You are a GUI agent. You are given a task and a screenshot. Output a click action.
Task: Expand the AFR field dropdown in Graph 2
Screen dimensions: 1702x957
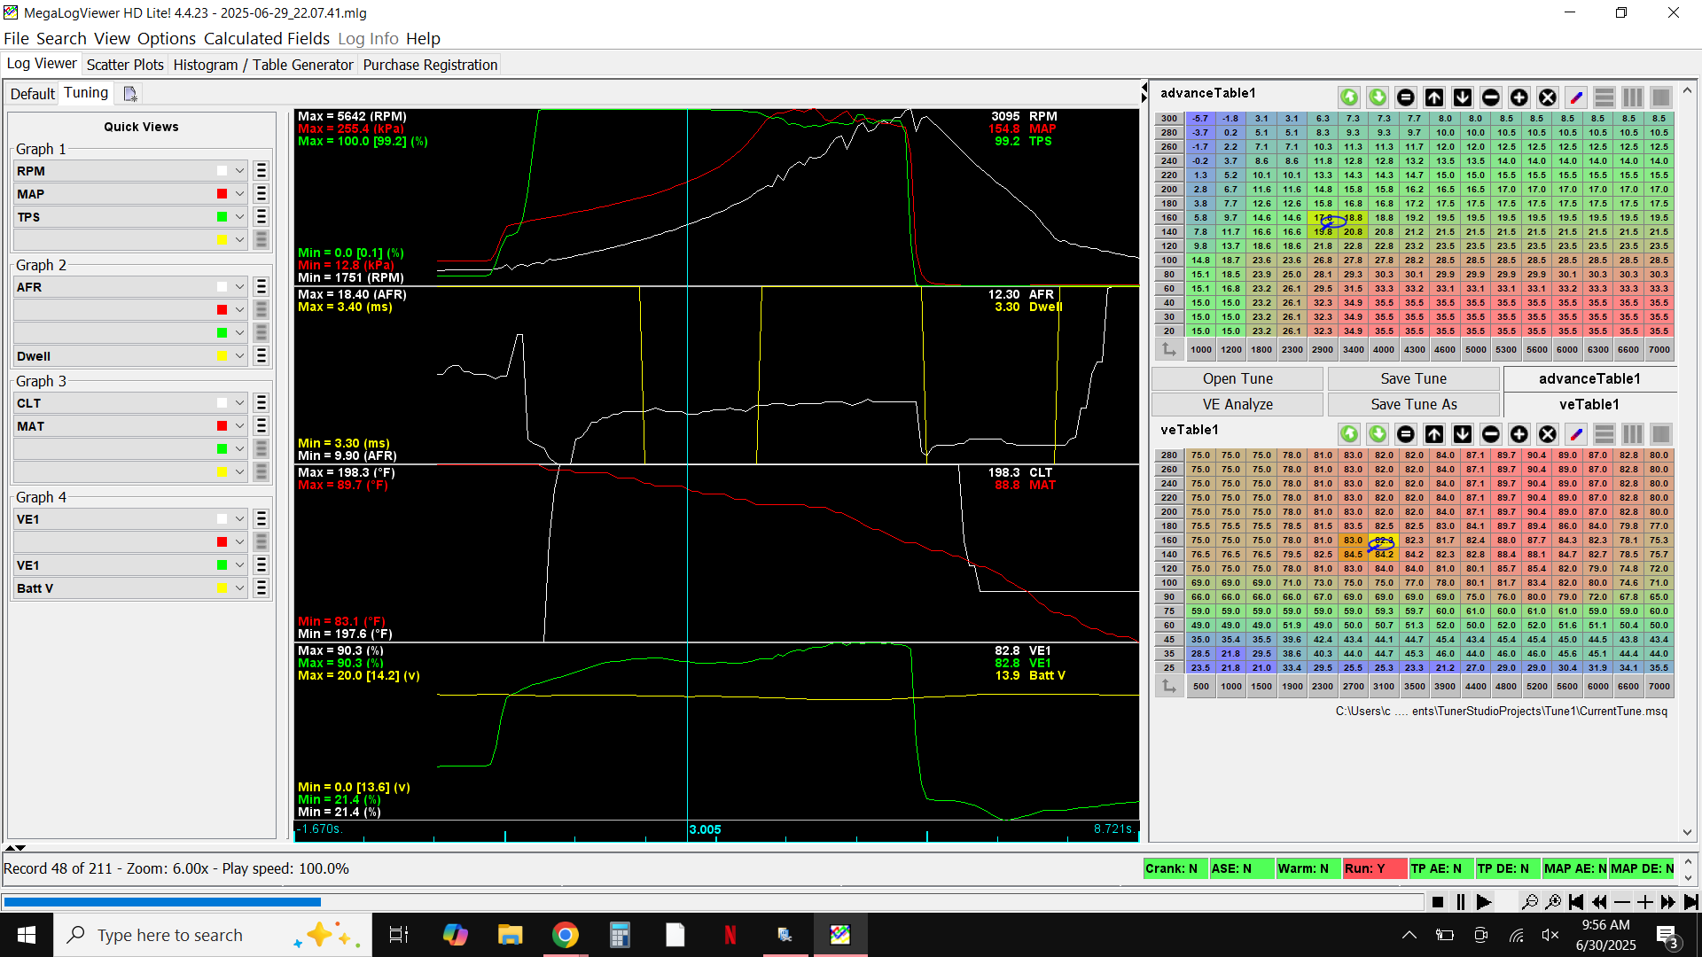coord(239,287)
